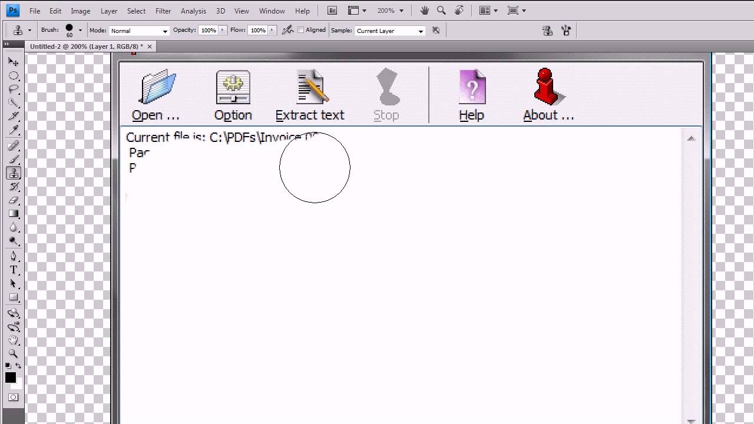Screen dimensions: 754x424
Task: Open the Window menu
Action: 272,11
